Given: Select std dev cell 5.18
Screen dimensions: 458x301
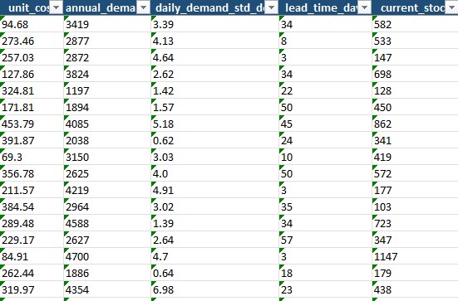Looking at the screenshot, I should click(214, 124).
